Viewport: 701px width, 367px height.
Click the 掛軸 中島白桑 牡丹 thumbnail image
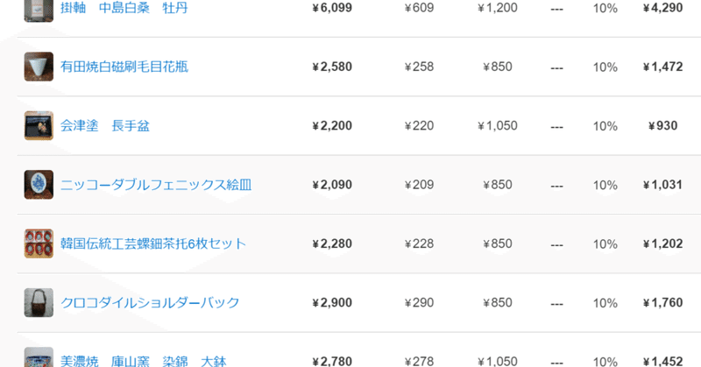tap(39, 8)
